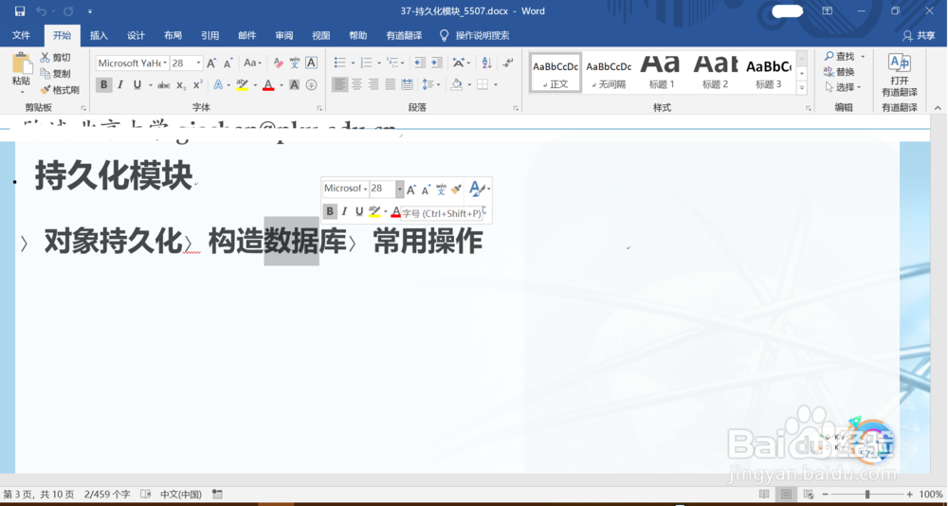Apply character shading from the ribbon

295,85
